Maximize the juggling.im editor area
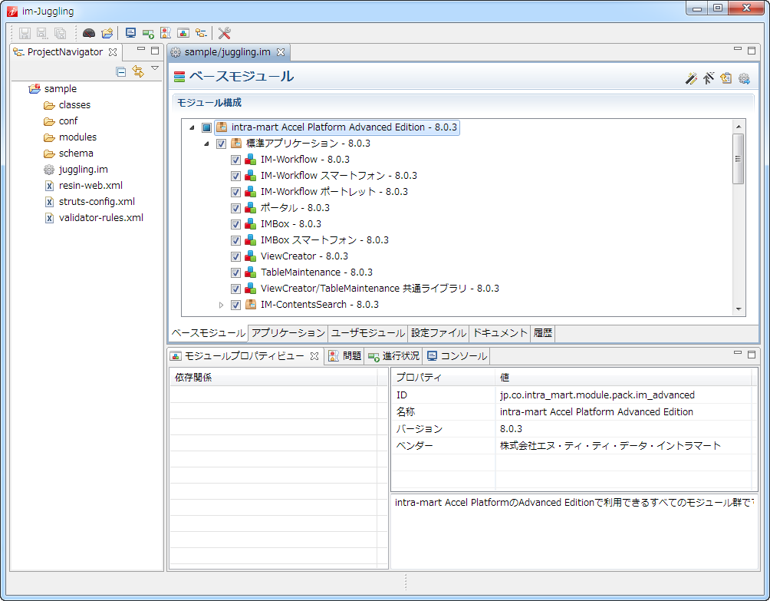The image size is (770, 601). (752, 51)
